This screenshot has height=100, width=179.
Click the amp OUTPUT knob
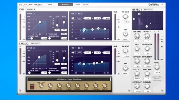coord(105,86)
